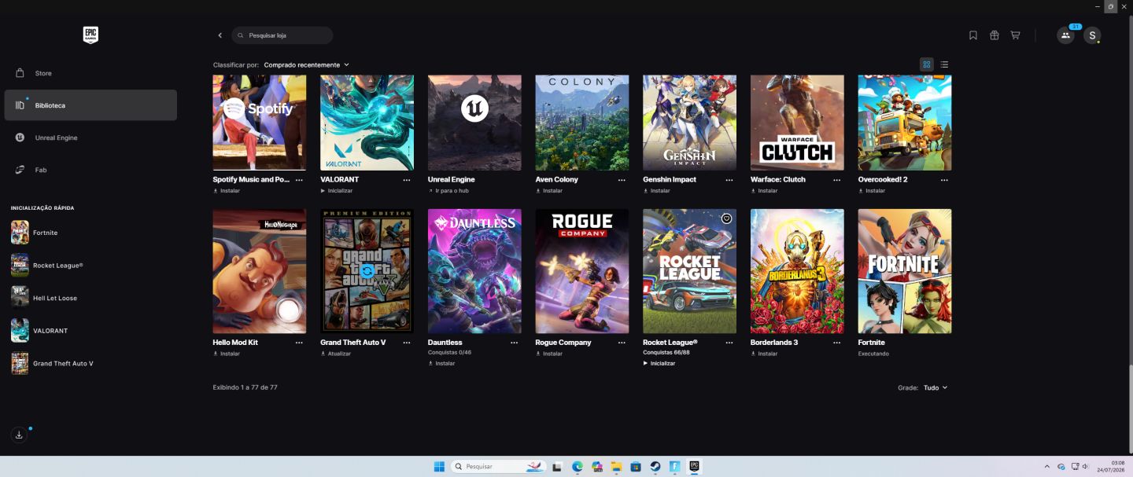
Task: Click Ir para o hub under Unreal Engine
Action: 448,191
